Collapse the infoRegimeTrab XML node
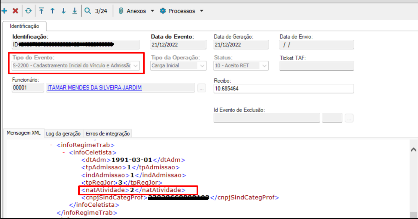 [x=51, y=145]
